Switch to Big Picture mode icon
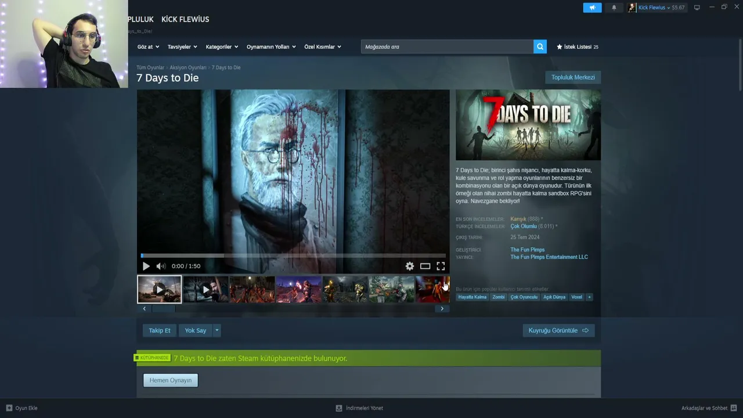Image resolution: width=743 pixels, height=418 pixels. pyautogui.click(x=697, y=8)
